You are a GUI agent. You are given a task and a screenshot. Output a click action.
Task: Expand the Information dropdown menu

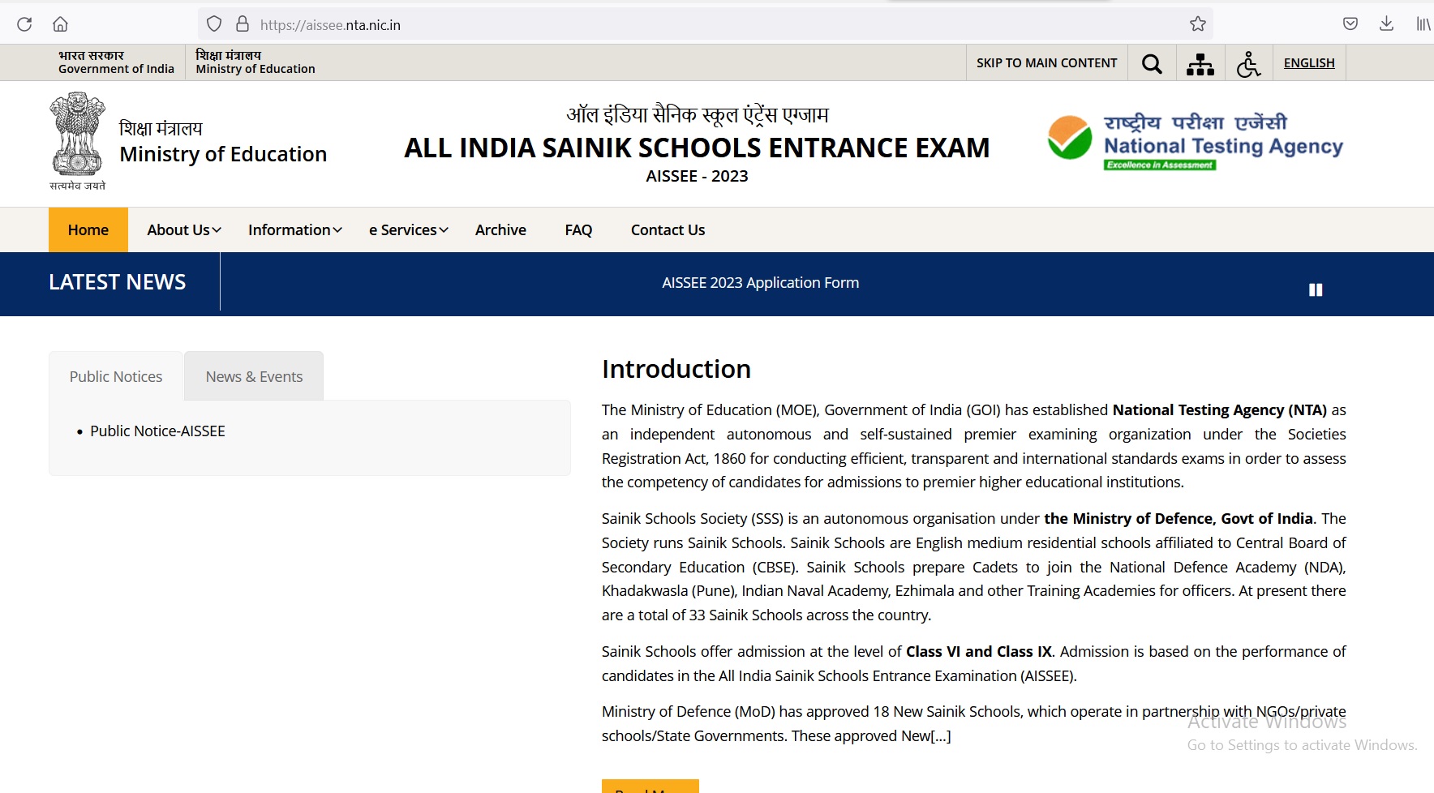pyautogui.click(x=295, y=230)
